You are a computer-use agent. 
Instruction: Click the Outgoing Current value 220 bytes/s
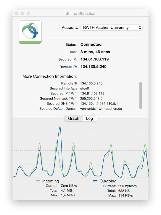click(128, 186)
